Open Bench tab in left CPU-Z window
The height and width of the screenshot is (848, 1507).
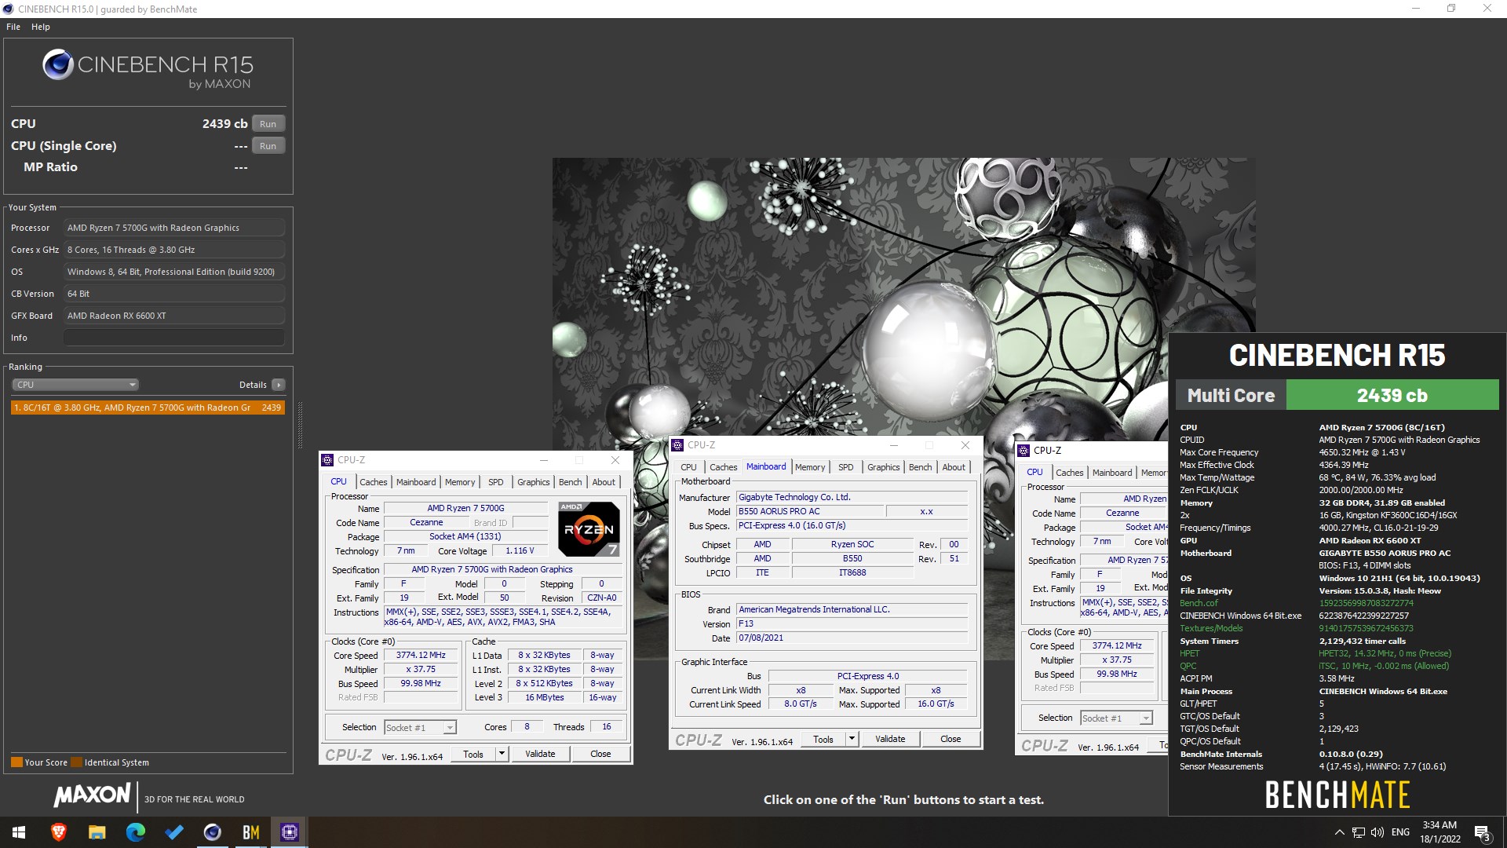tap(571, 482)
